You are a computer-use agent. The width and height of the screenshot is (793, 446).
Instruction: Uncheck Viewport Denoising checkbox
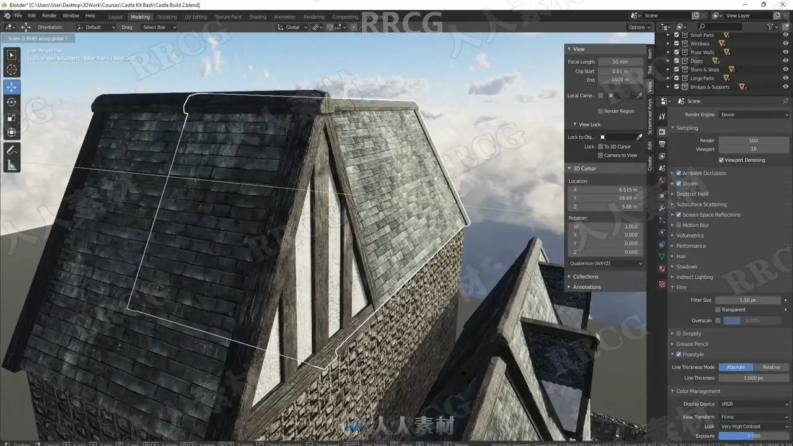pyautogui.click(x=721, y=160)
